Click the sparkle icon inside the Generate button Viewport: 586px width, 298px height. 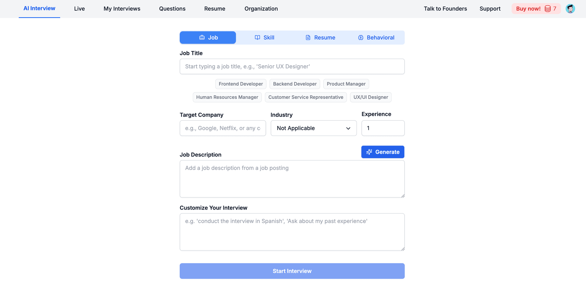pyautogui.click(x=369, y=152)
